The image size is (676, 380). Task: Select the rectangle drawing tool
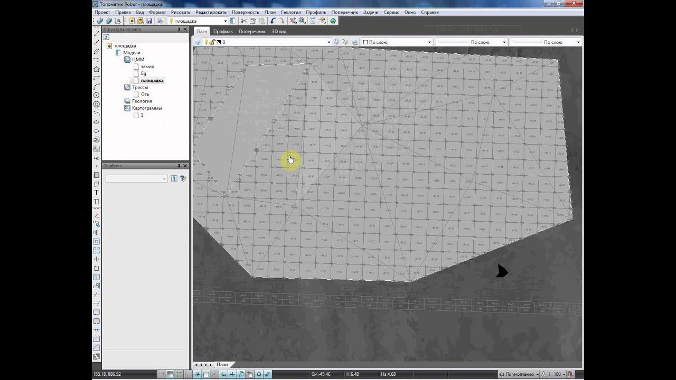coord(96,78)
